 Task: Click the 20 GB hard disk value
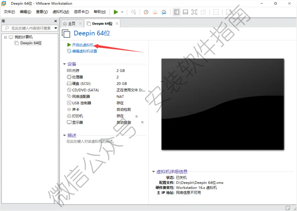point(122,84)
